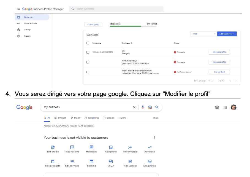The width and height of the screenshot is (250, 177).
Task: Click search by voice microphone icon
Action: coord(143,107)
